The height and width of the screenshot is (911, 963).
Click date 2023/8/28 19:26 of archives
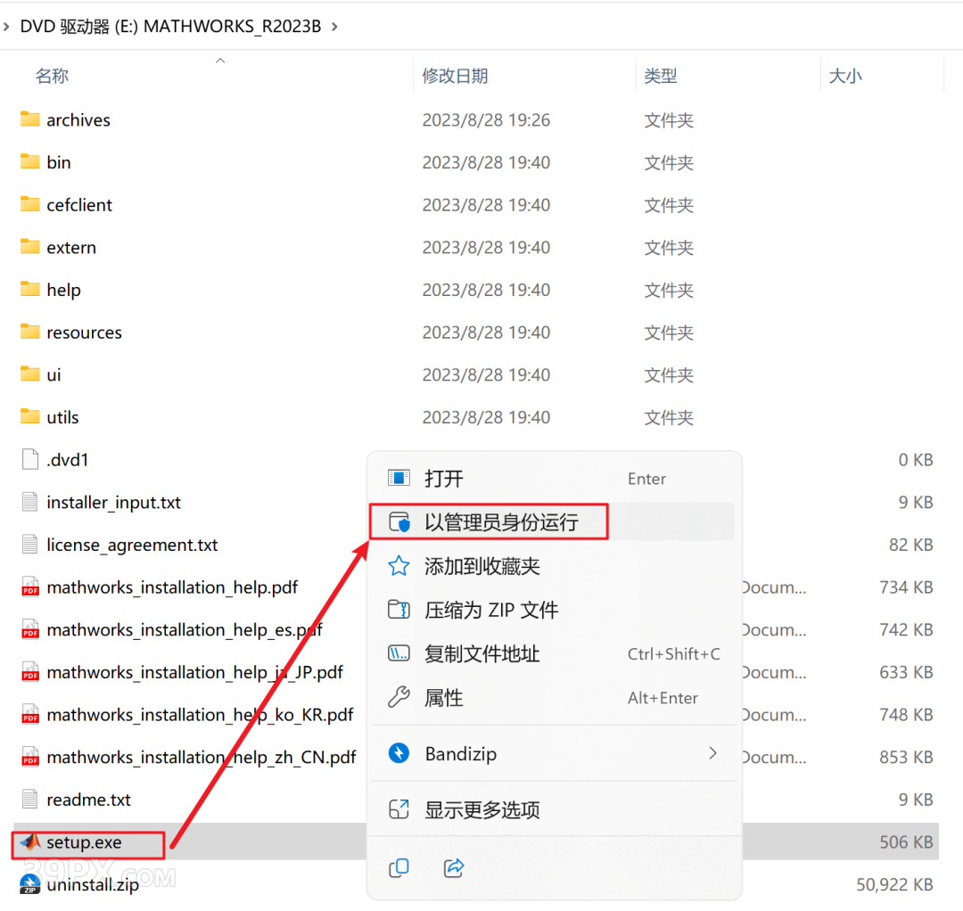click(x=486, y=119)
